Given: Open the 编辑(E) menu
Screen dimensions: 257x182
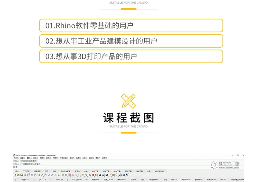Looking at the screenshot, I should [23, 158].
